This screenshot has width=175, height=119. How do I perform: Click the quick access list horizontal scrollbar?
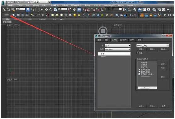pyautogui.click(x=147, y=88)
